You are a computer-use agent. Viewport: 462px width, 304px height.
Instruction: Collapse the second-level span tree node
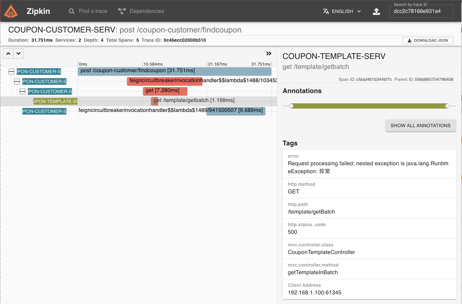(x=17, y=81)
